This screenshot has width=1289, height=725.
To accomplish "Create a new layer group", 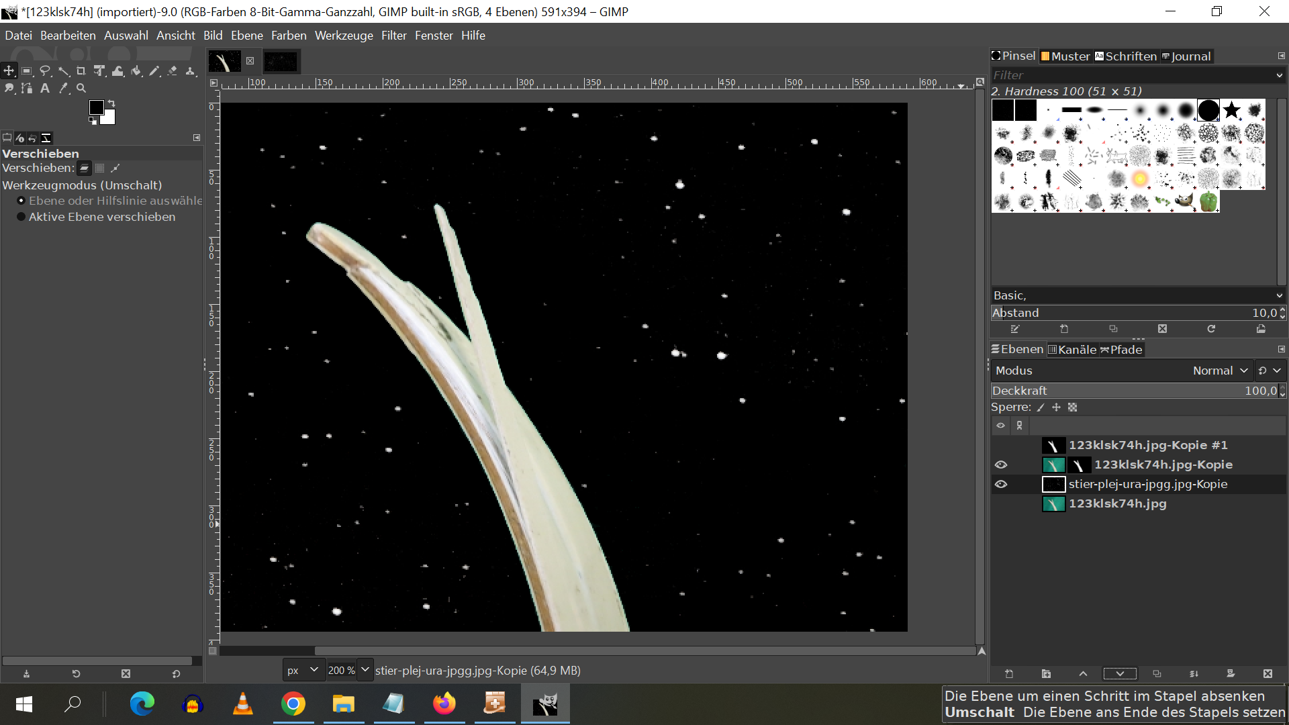I will click(x=1046, y=674).
